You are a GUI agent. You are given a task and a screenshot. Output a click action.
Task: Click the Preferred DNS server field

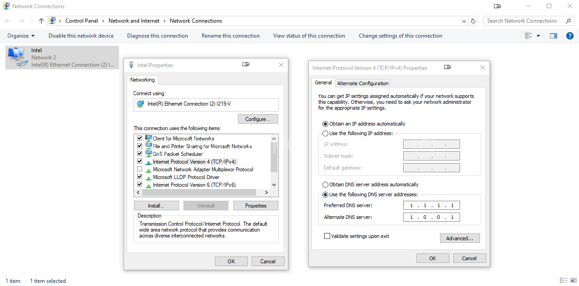click(x=431, y=205)
